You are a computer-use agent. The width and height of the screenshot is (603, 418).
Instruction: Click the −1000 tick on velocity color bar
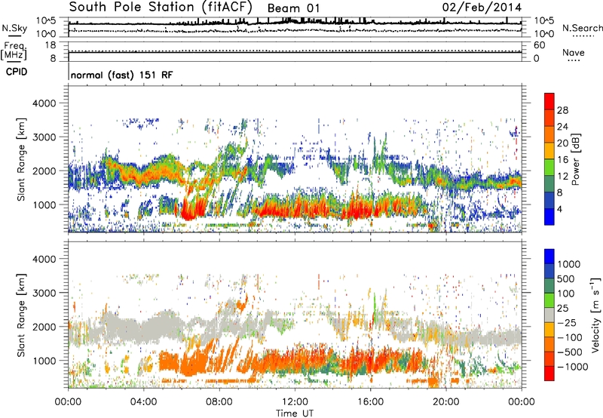[x=572, y=367]
